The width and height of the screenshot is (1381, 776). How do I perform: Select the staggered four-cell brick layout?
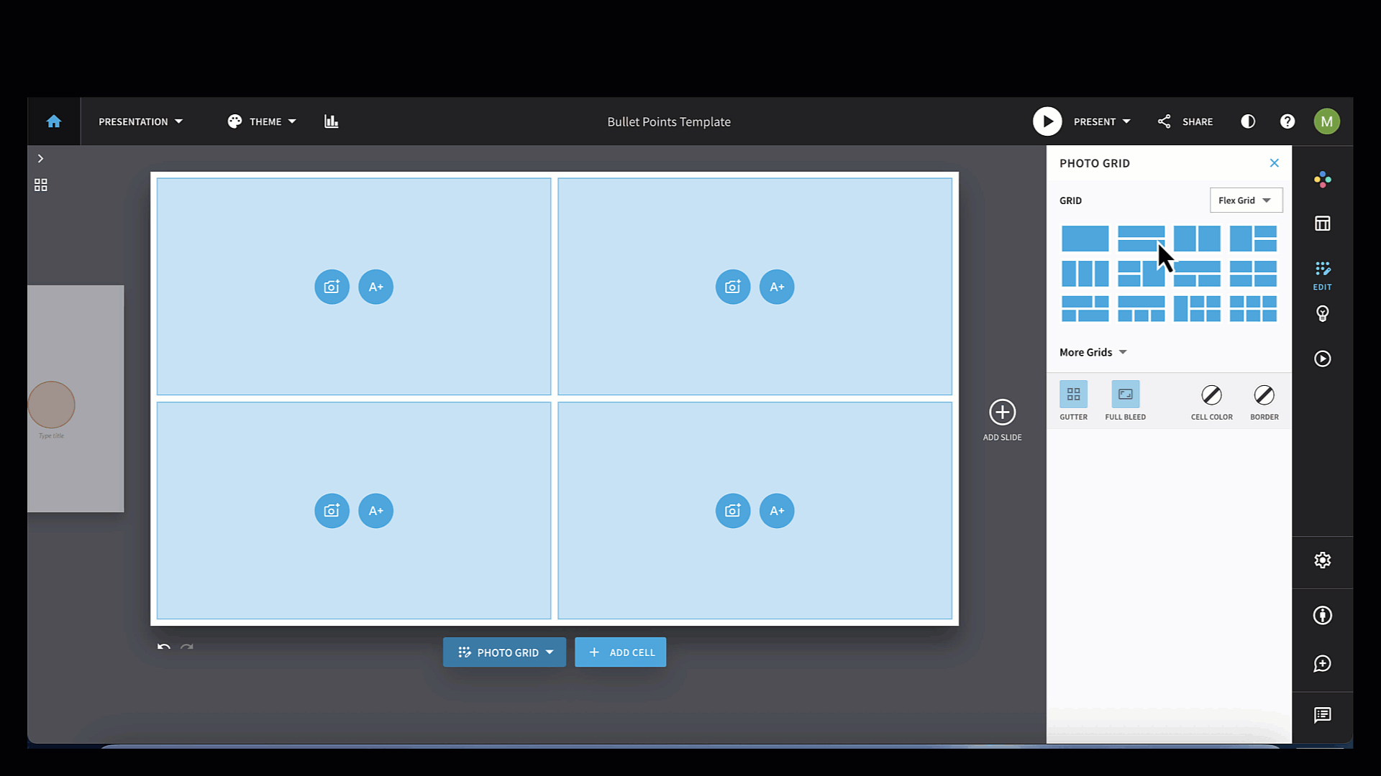pyautogui.click(x=1085, y=309)
